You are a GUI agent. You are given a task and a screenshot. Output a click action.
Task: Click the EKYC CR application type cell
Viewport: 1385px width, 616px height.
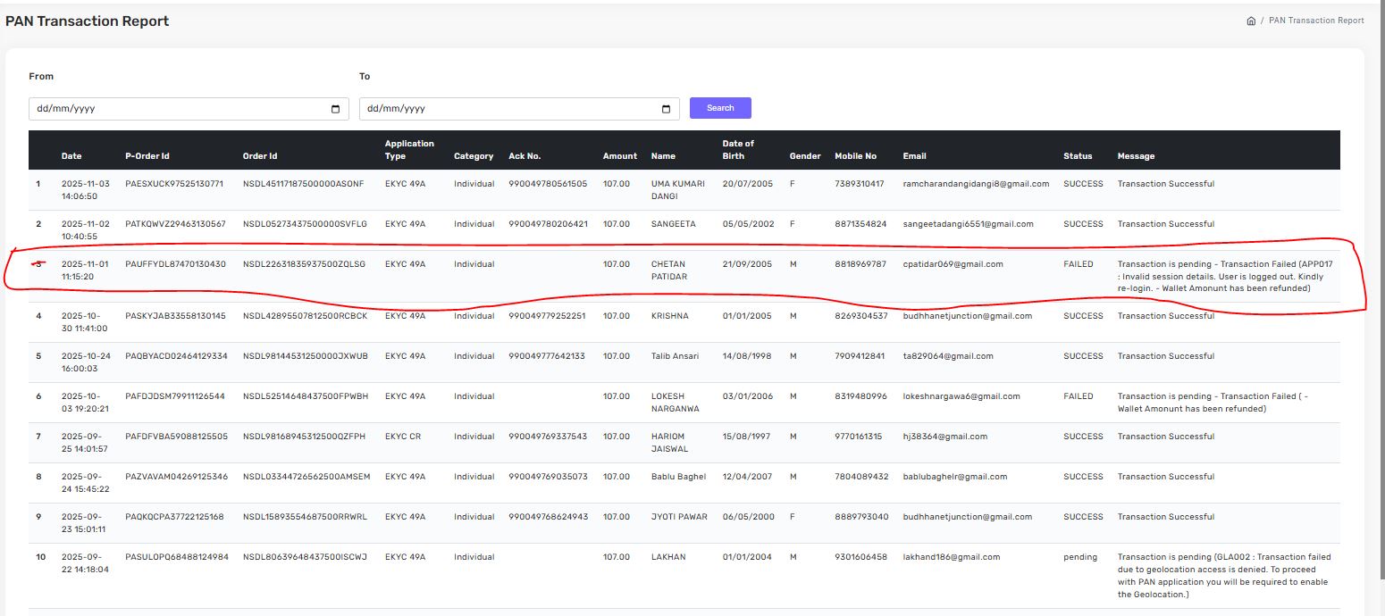404,437
